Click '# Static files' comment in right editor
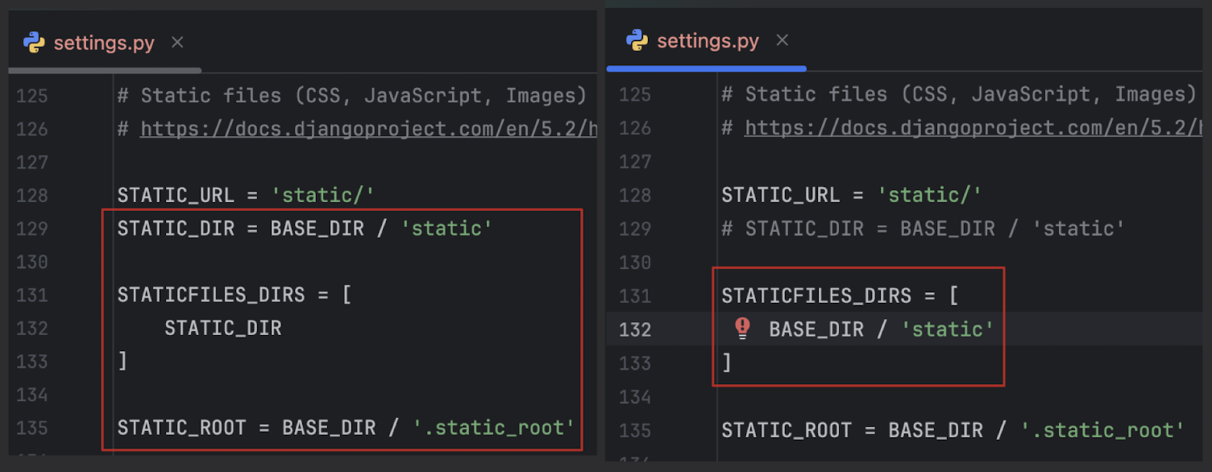 (959, 95)
